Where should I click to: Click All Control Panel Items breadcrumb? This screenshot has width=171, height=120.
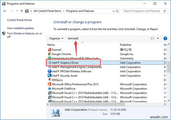coord(47,11)
